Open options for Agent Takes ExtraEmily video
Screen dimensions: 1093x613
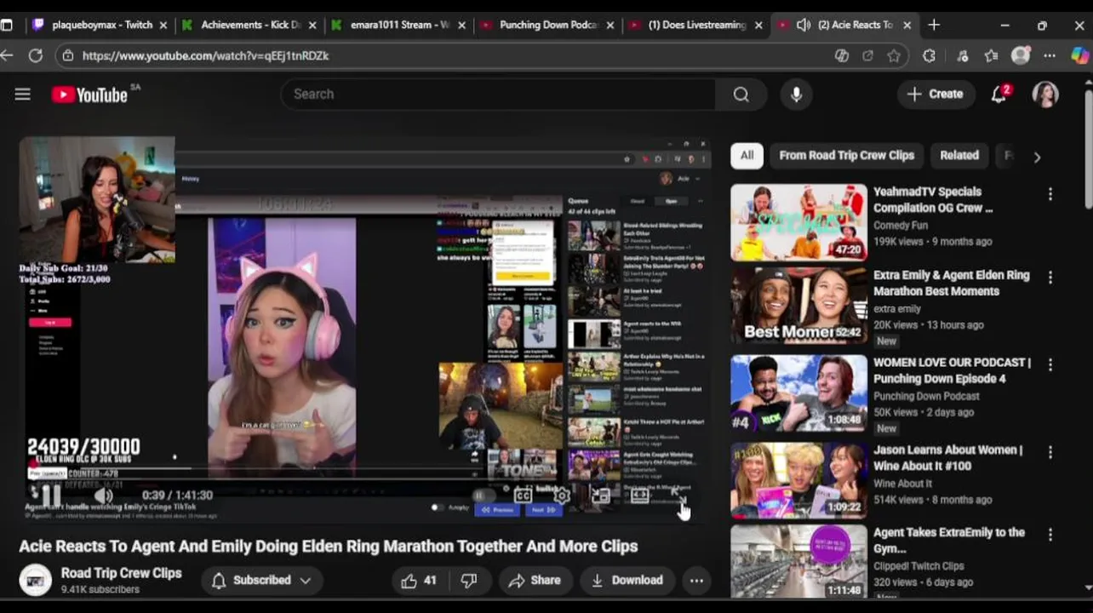tap(1050, 535)
